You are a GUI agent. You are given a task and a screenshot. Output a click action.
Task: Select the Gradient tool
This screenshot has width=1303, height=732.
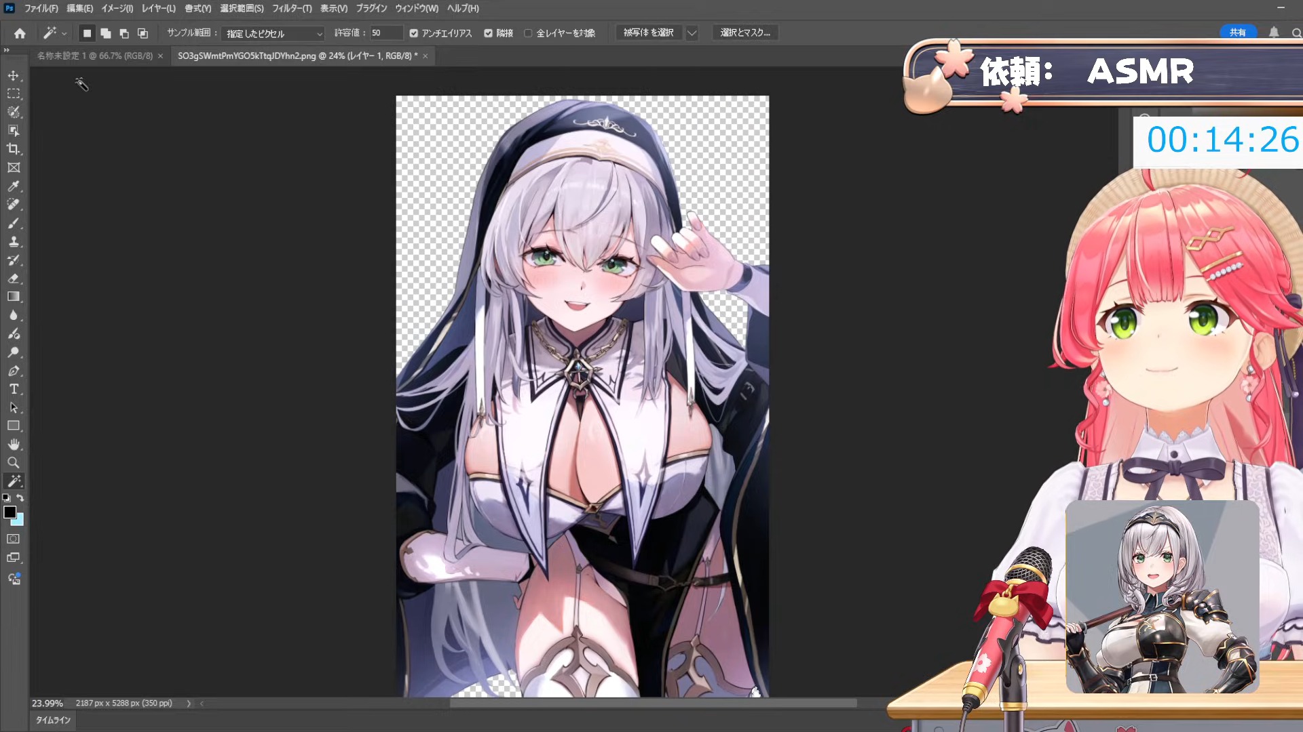14,296
